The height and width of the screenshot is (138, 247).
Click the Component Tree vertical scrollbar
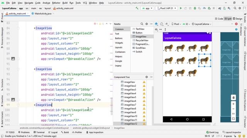pyautogui.click(x=153, y=106)
